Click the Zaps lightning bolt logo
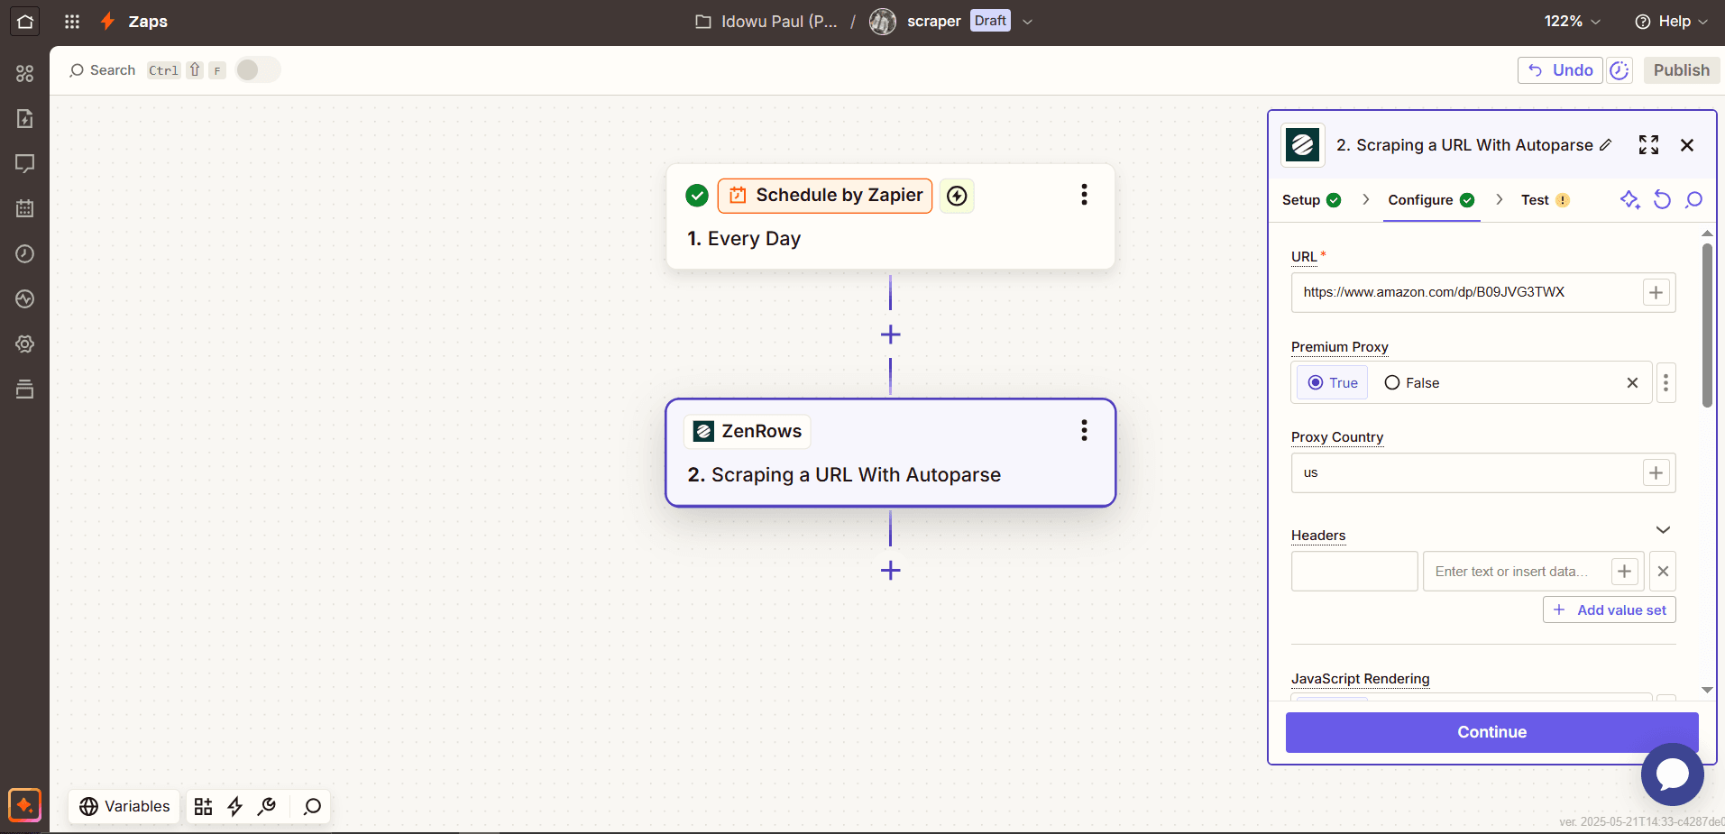Viewport: 1725px width, 834px height. pos(107,21)
